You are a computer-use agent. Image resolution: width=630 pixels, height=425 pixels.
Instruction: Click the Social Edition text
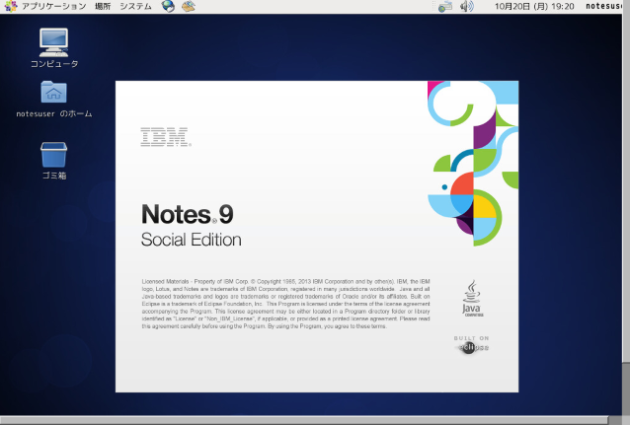[192, 240]
